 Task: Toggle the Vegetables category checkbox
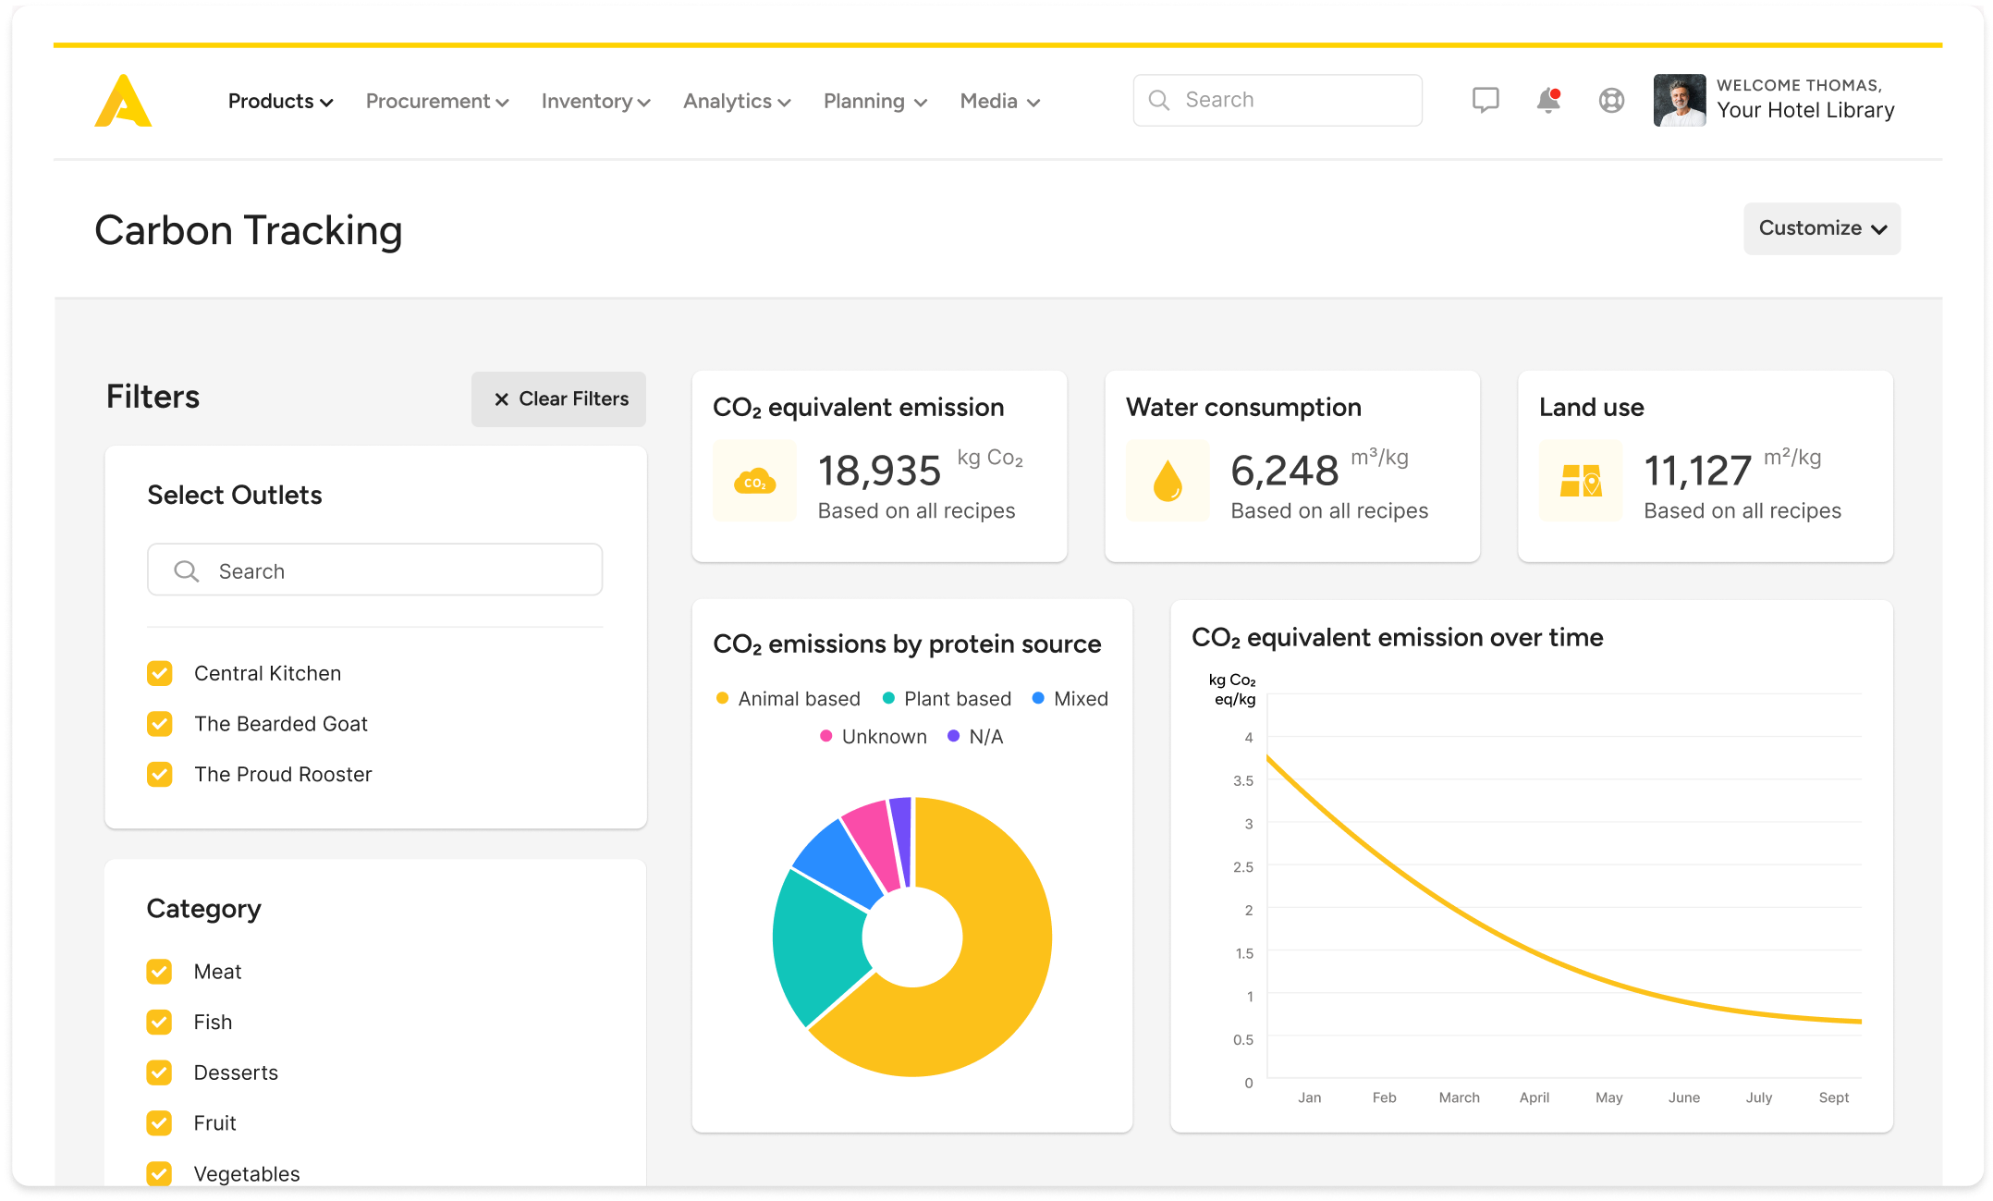click(x=159, y=1173)
